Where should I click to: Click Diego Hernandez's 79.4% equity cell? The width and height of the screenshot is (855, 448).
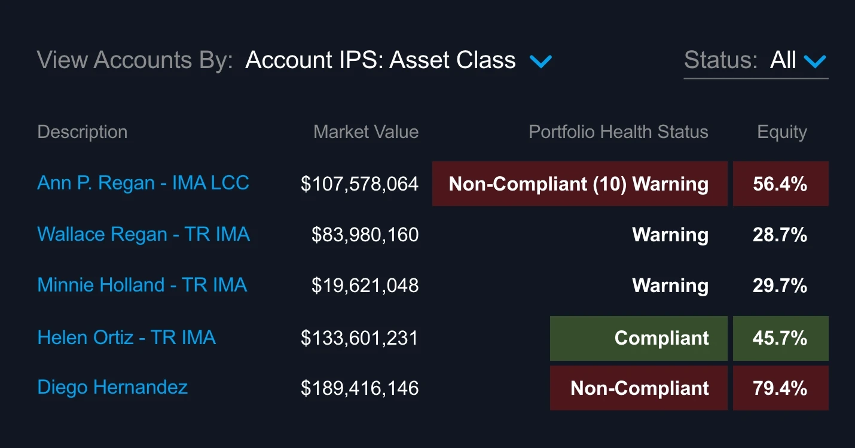pos(781,388)
